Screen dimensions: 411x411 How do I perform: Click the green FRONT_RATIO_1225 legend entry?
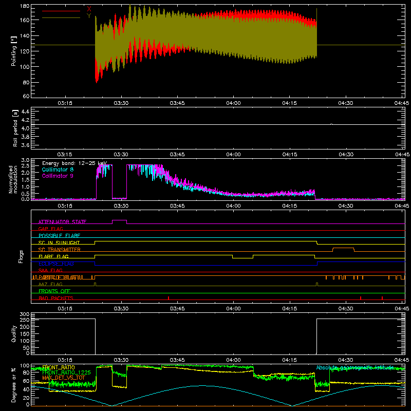pyautogui.click(x=66, y=372)
